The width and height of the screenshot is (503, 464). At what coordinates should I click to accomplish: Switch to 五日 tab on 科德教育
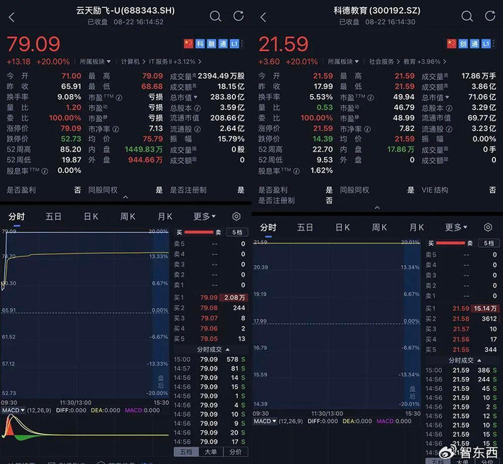coord(305,228)
